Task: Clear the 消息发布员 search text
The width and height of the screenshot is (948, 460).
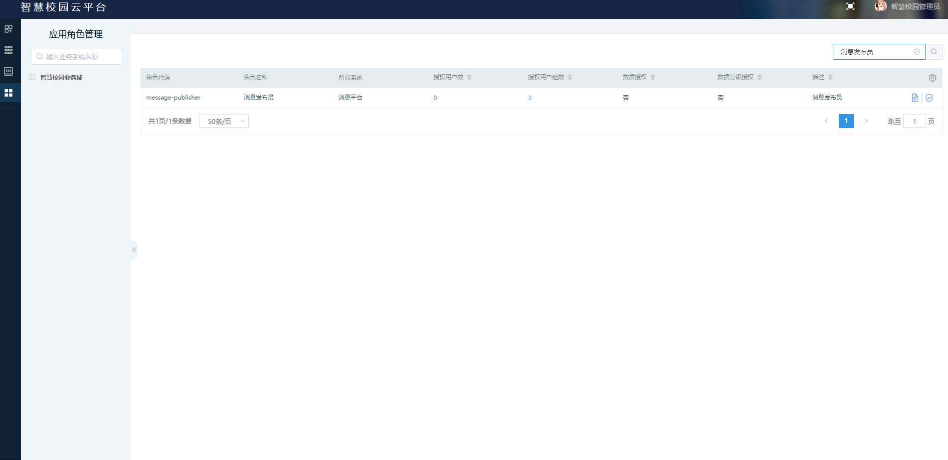Action: (x=917, y=52)
